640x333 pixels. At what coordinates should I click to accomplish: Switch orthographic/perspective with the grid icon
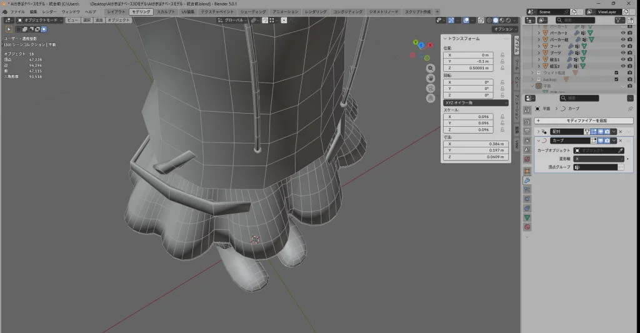[431, 98]
